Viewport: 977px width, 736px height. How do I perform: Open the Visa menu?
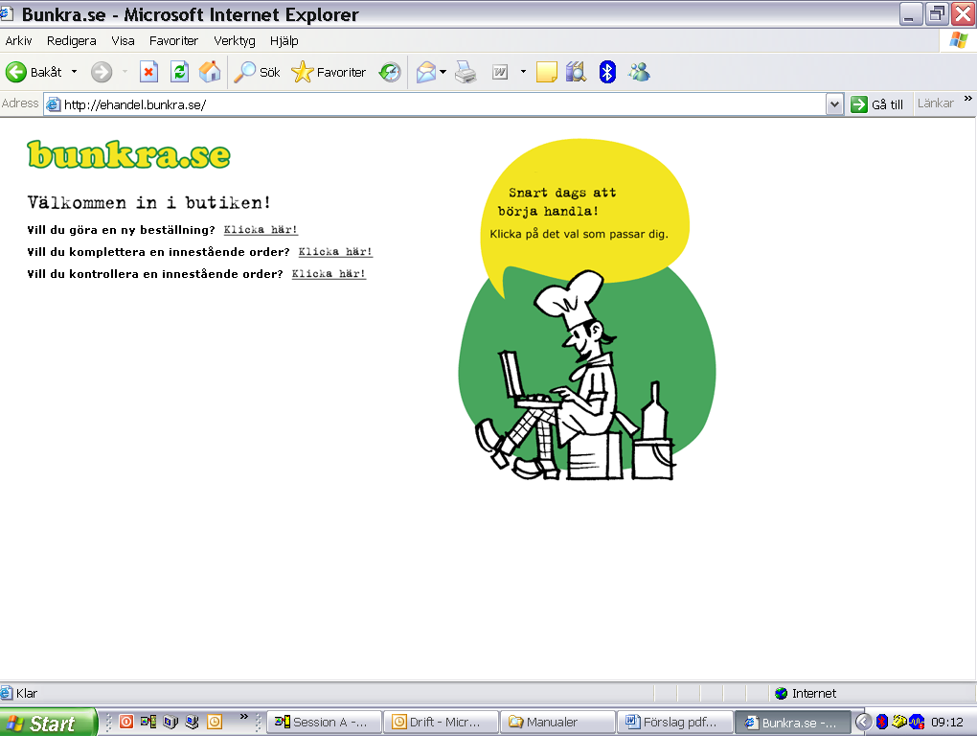click(x=123, y=41)
